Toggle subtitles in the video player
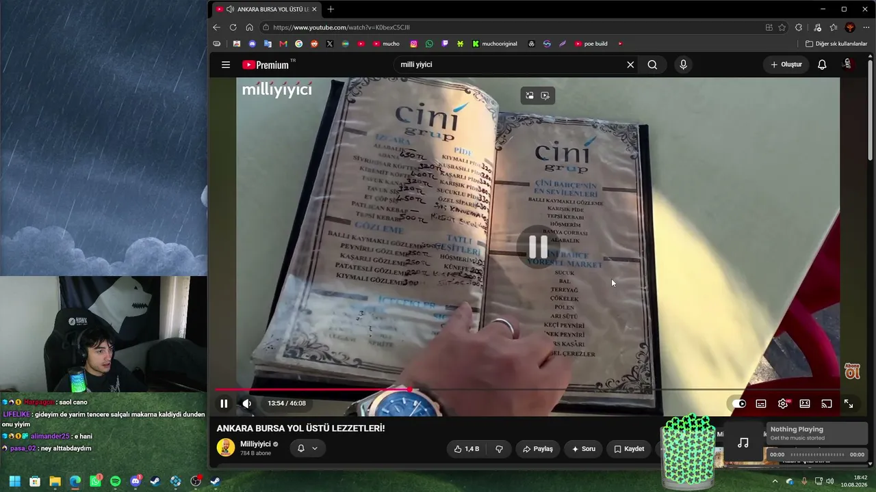Screen dimensions: 876x492 tap(761, 404)
